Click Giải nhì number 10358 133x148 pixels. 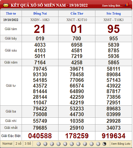[x=77, y=121]
